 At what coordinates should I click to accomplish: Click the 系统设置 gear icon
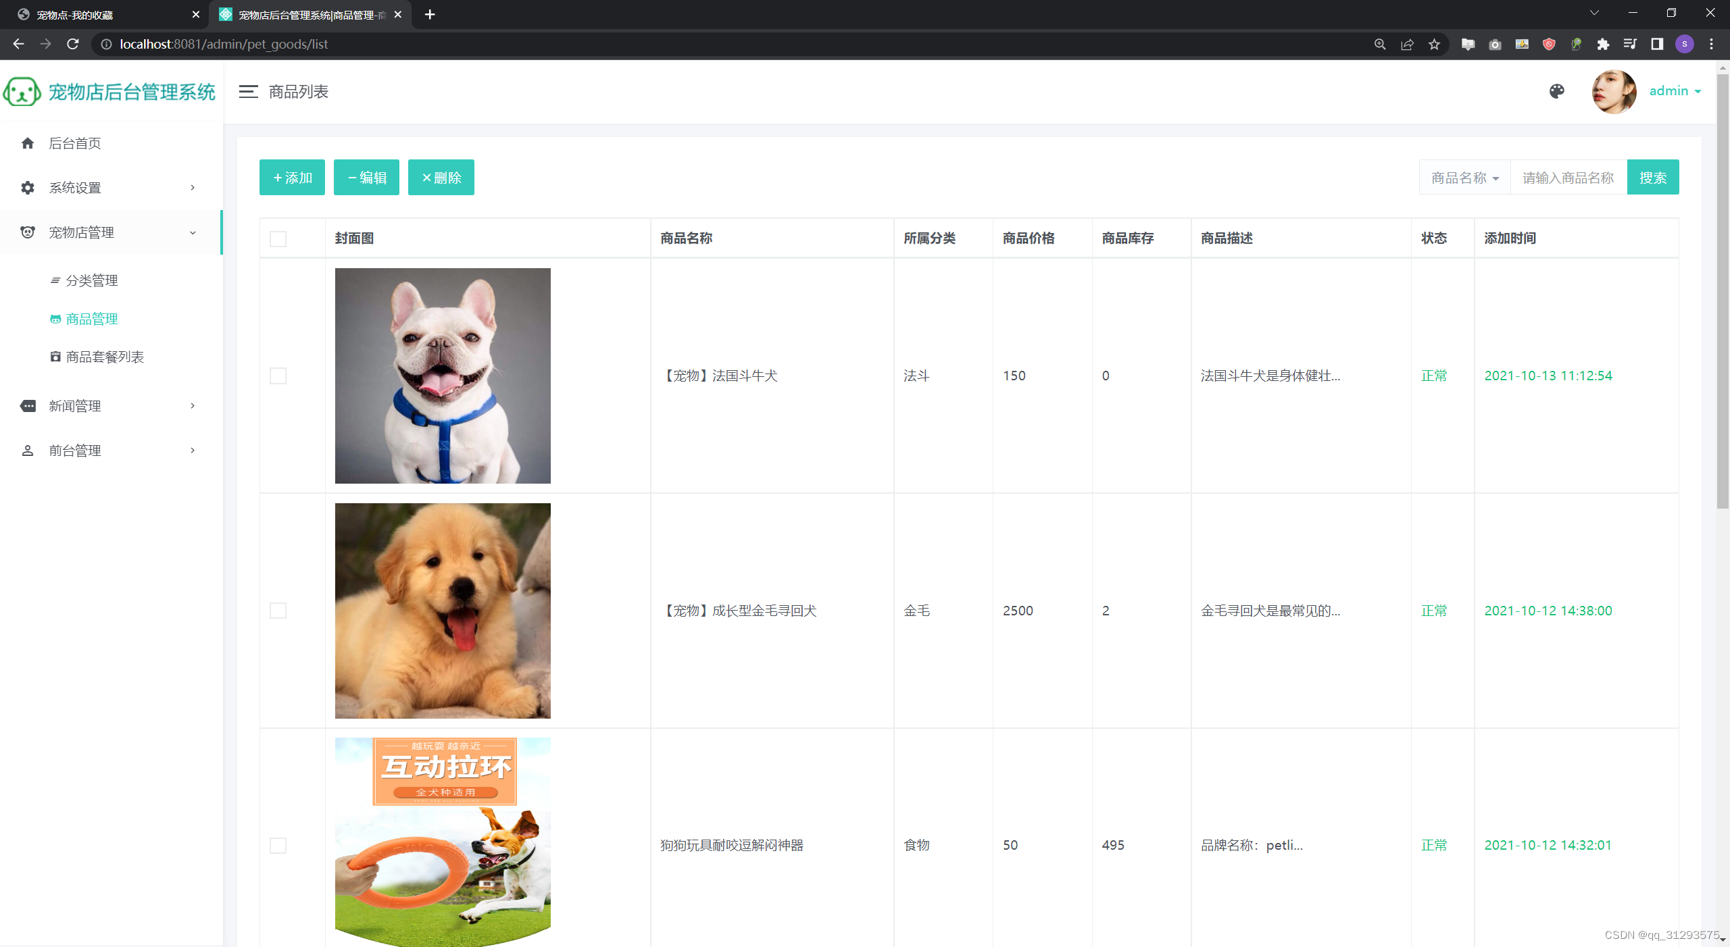[28, 188]
